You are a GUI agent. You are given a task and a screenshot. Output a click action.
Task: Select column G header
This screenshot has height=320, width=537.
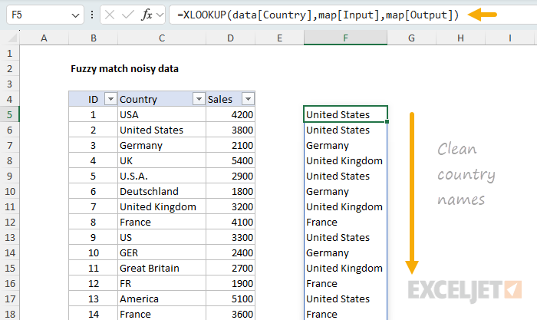pyautogui.click(x=412, y=38)
